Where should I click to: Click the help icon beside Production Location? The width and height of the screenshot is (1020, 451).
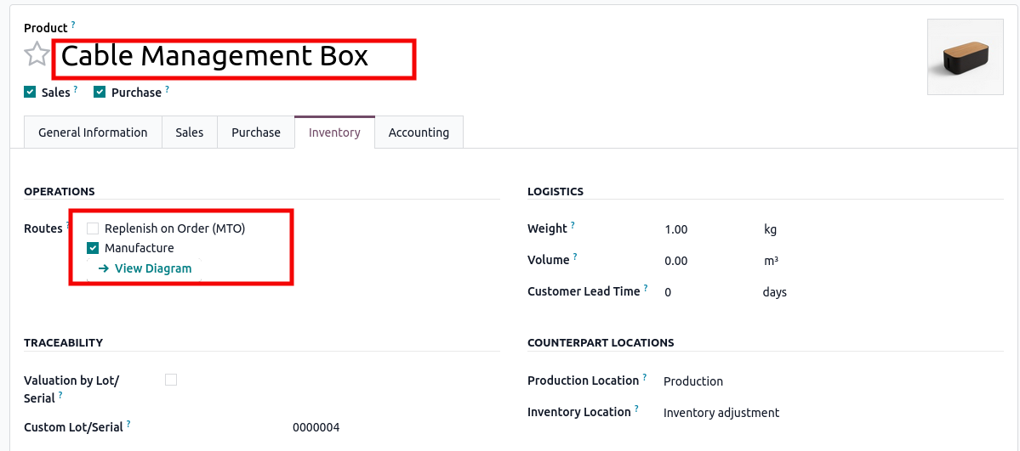pyautogui.click(x=645, y=378)
